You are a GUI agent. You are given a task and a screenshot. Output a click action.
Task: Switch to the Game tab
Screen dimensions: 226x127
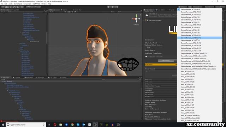coord(64,10)
